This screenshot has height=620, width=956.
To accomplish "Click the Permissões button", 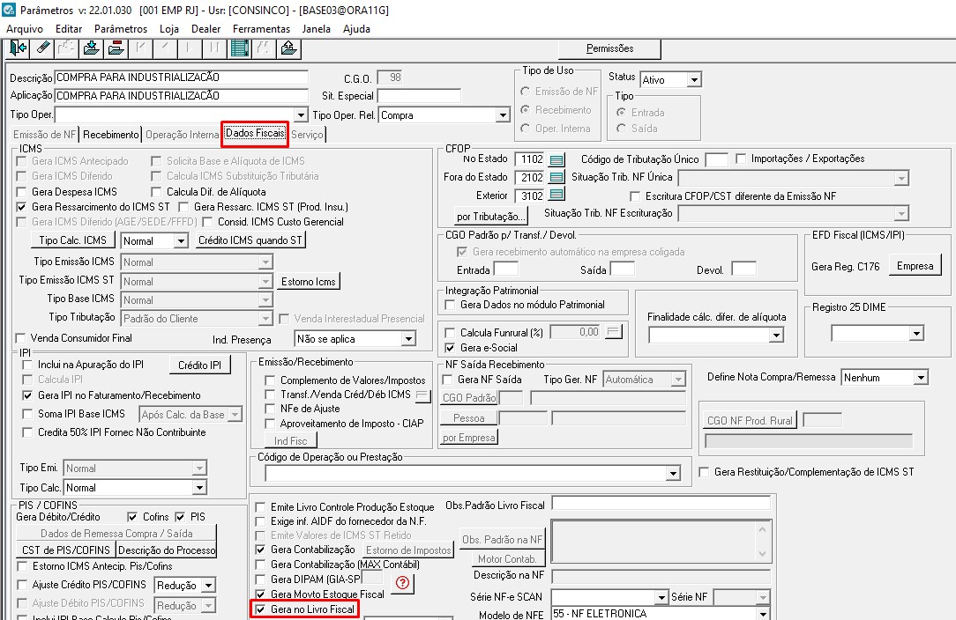I will [x=609, y=48].
